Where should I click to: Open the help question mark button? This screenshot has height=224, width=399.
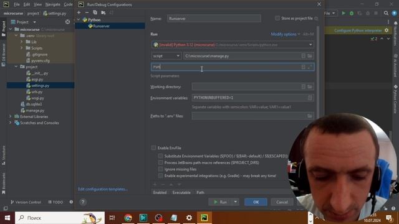point(83,202)
